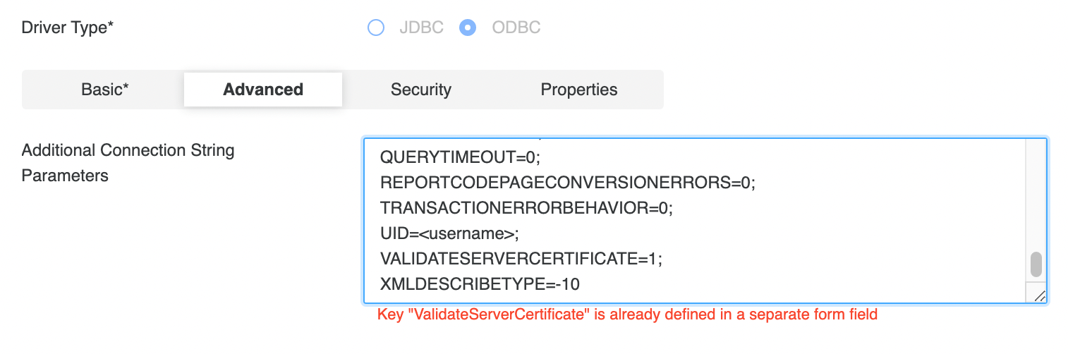Image resolution: width=1068 pixels, height=354 pixels.
Task: Place cursor on the XMLDESCRIBETYPE=-10 line
Action: pos(480,284)
